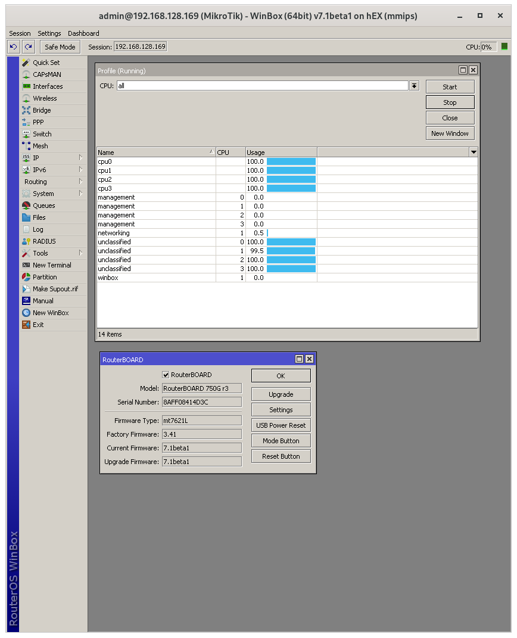Image resolution: width=517 pixels, height=638 pixels.
Task: Open Files folder icon in sidebar
Action: 26,217
